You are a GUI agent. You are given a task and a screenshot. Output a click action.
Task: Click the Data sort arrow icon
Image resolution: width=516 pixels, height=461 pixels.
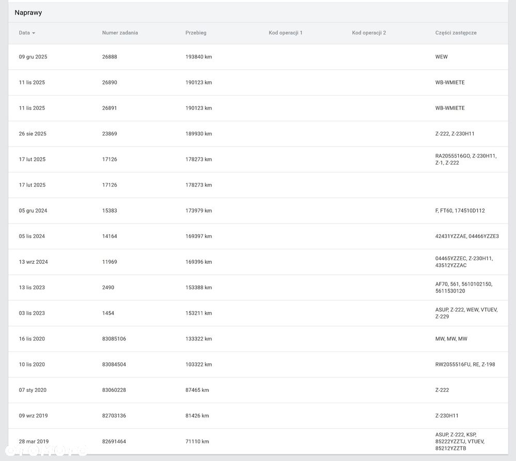click(34, 33)
